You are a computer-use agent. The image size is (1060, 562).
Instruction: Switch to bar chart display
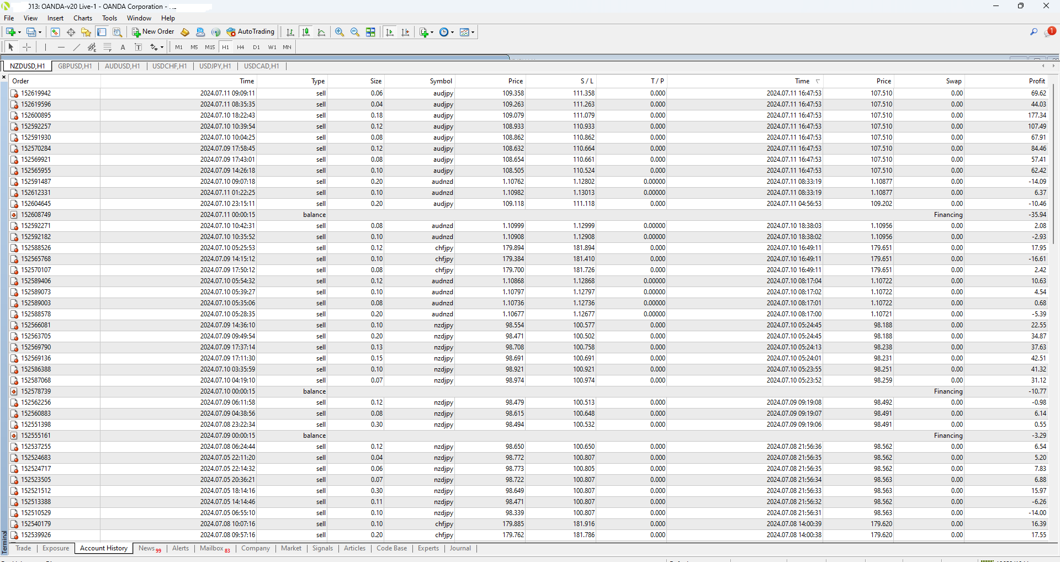point(290,32)
